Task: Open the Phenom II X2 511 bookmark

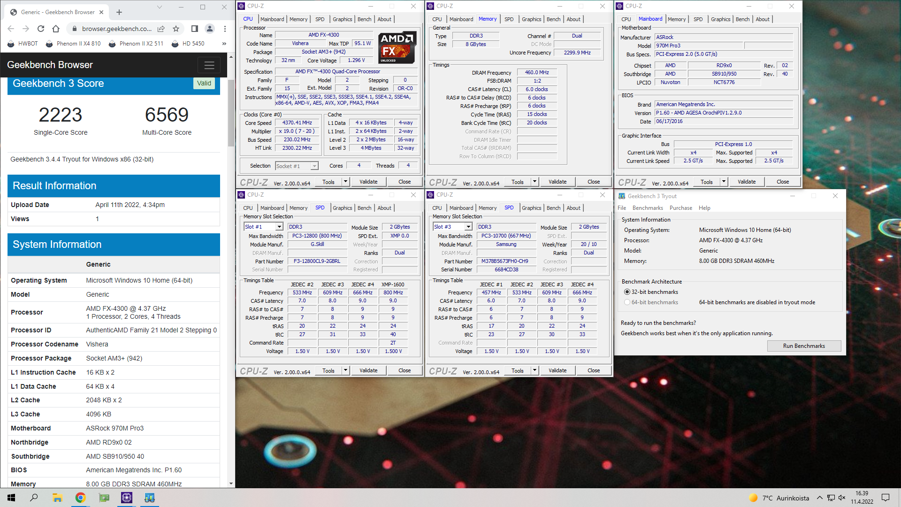Action: point(136,44)
